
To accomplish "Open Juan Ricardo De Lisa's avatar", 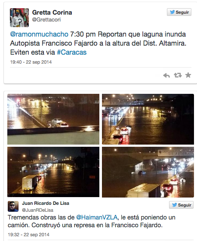I will tap(13, 206).
